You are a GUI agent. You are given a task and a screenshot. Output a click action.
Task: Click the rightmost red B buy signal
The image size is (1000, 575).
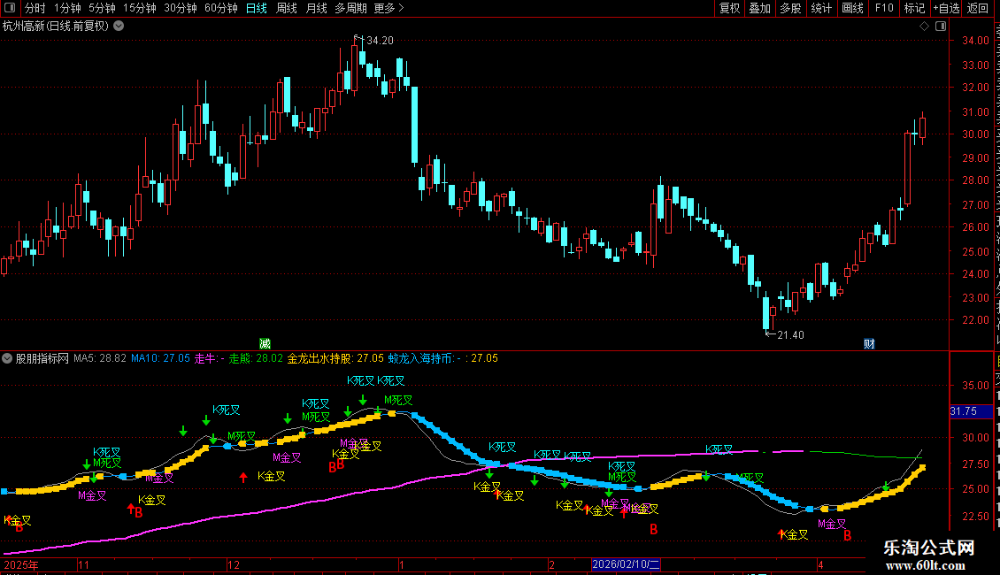[x=848, y=535]
